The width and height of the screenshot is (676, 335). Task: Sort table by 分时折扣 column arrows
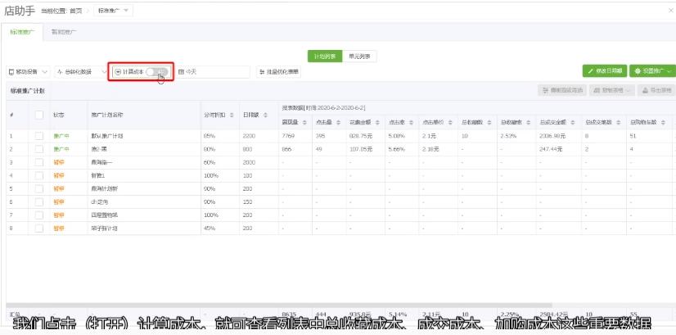[232, 115]
